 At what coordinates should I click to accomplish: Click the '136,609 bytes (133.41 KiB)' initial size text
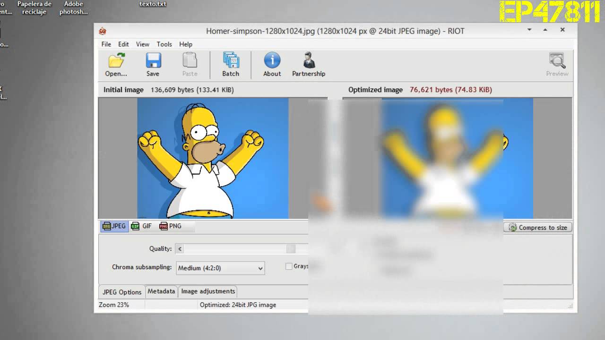[192, 90]
